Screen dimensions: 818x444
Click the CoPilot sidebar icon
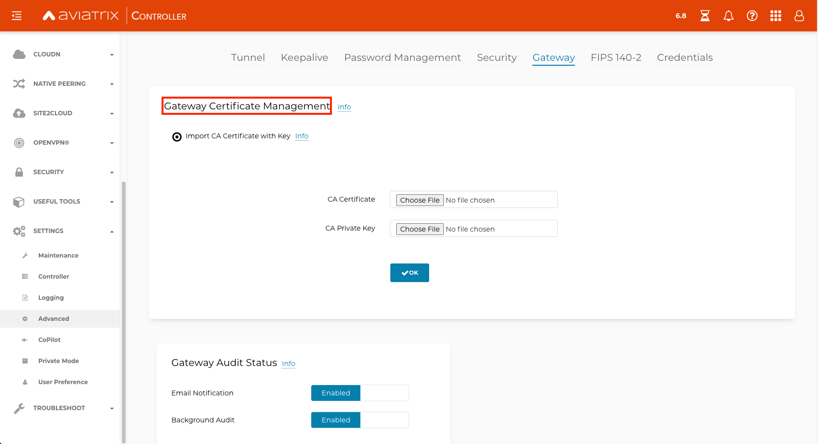pos(25,340)
